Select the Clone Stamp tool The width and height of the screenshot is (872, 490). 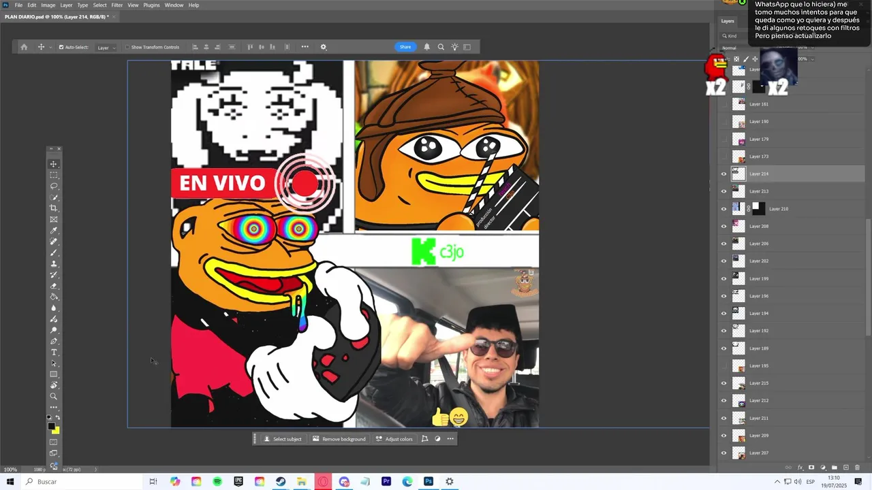point(53,263)
